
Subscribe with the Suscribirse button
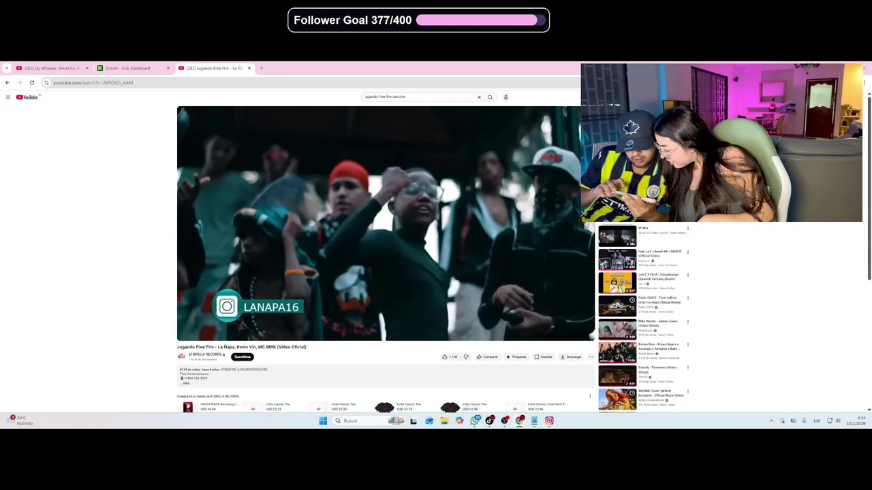tap(243, 357)
